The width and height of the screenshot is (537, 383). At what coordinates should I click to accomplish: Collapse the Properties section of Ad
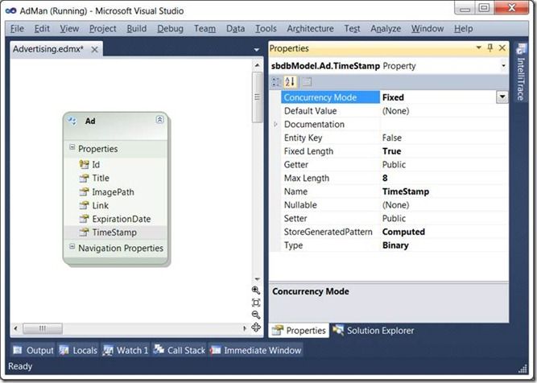[72, 147]
